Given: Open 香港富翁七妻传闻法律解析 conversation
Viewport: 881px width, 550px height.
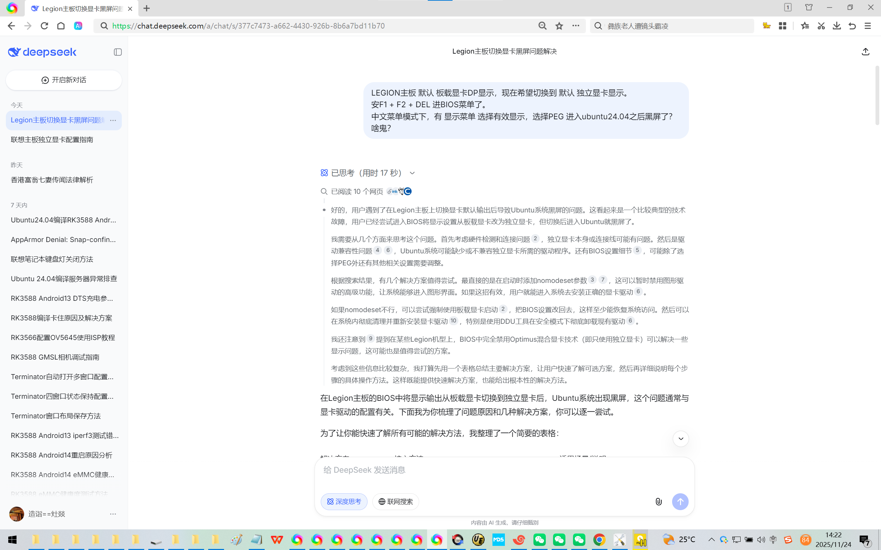Looking at the screenshot, I should 52,180.
